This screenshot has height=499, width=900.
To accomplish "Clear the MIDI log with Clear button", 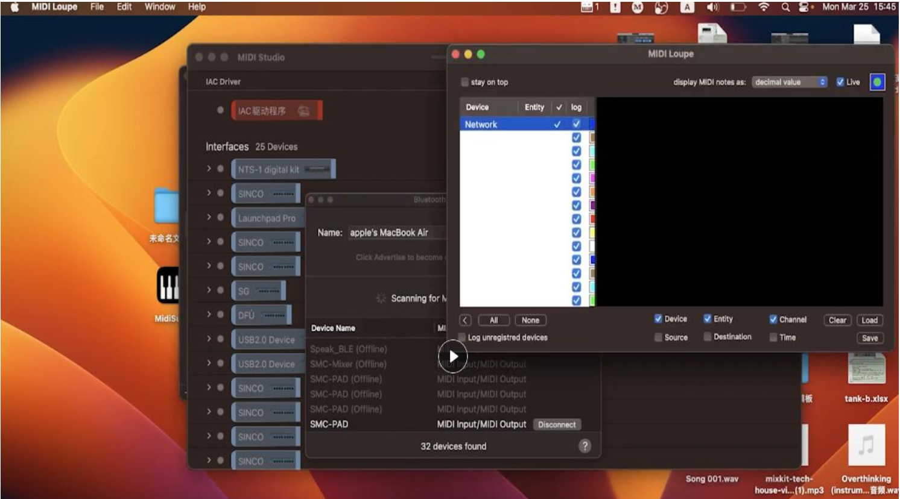I will tap(837, 320).
